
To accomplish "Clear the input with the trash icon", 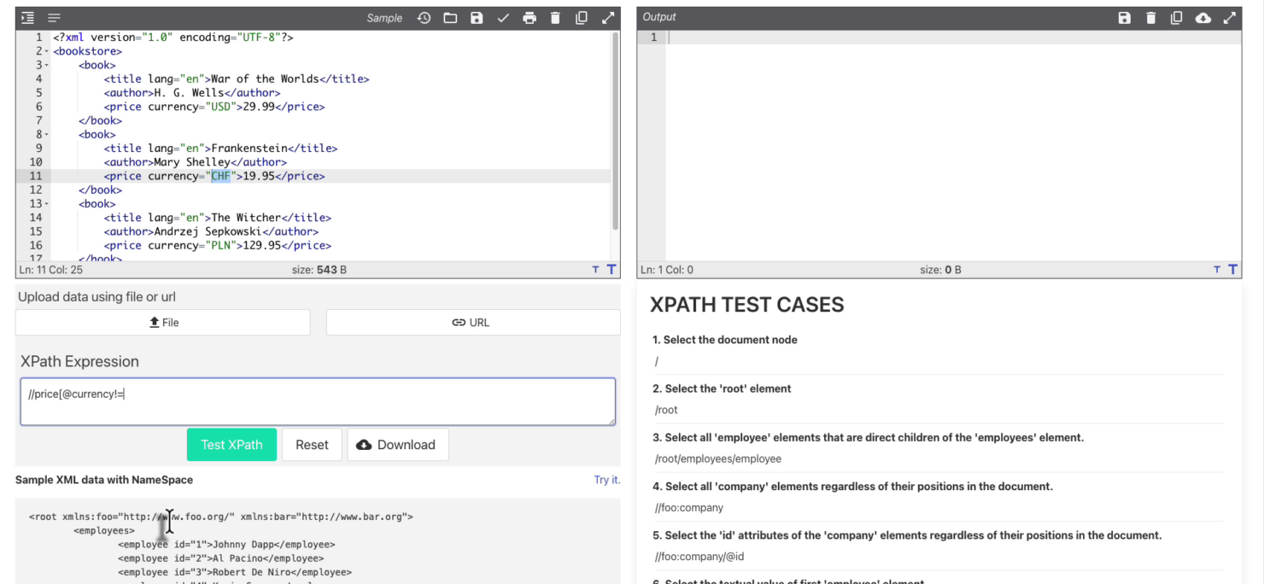I will pos(555,17).
